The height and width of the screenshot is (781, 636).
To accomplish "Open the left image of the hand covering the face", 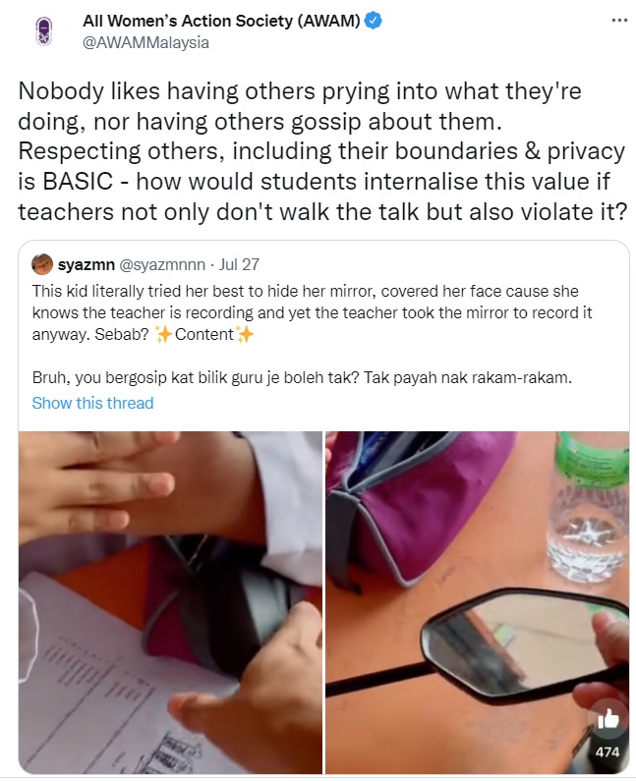I will [x=170, y=602].
